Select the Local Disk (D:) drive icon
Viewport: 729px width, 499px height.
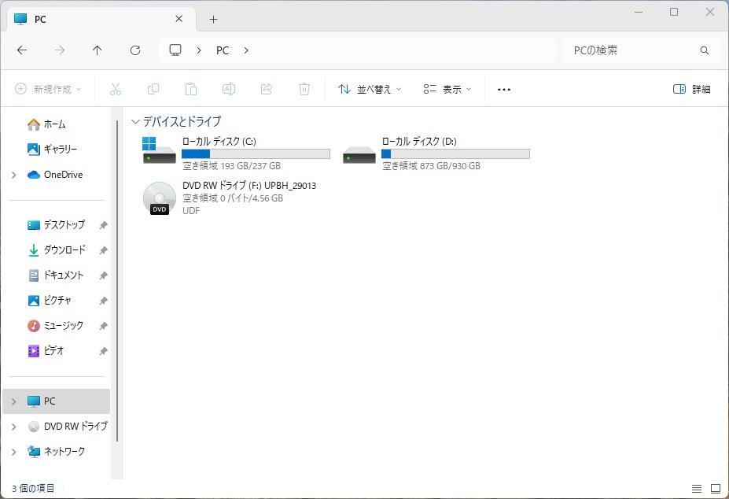tap(359, 154)
